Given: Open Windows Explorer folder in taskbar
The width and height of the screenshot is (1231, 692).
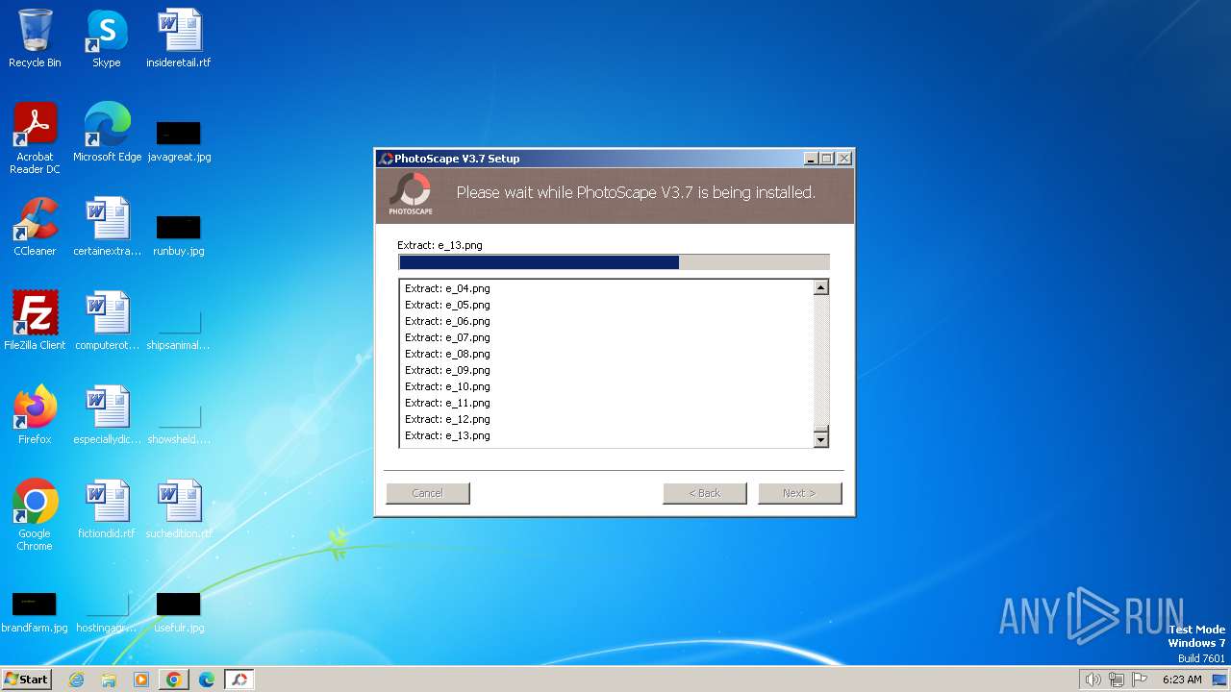Looking at the screenshot, I should pyautogui.click(x=109, y=680).
